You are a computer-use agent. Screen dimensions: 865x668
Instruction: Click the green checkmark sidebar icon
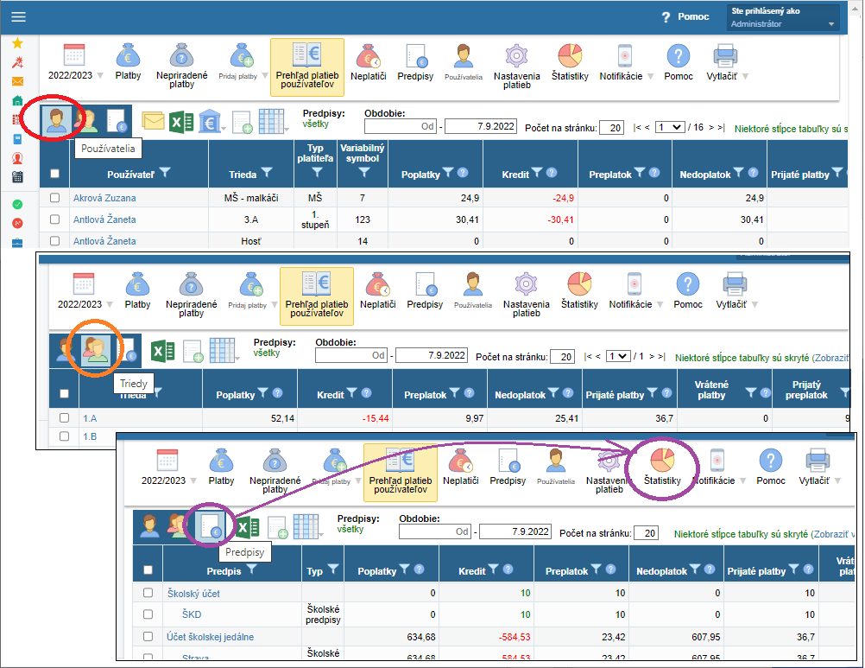[17, 204]
